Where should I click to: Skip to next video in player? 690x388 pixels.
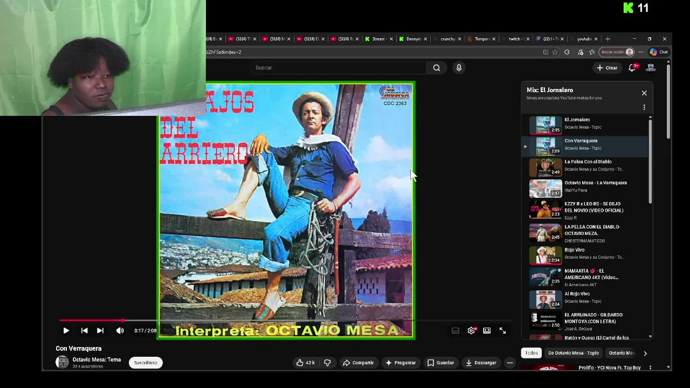(100, 330)
